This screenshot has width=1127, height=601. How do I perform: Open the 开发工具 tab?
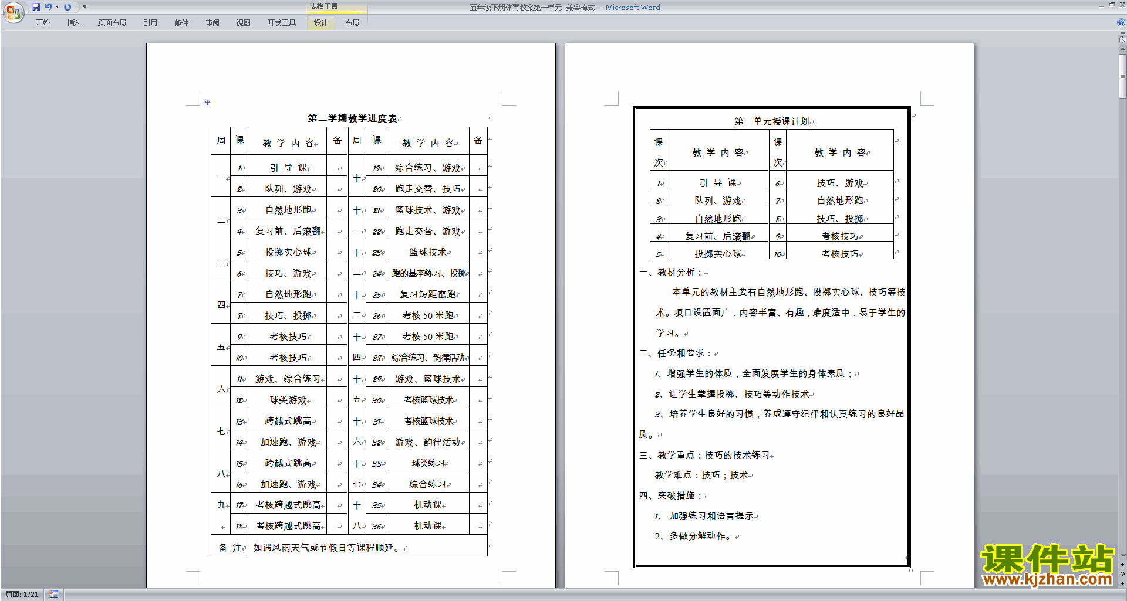(x=282, y=23)
